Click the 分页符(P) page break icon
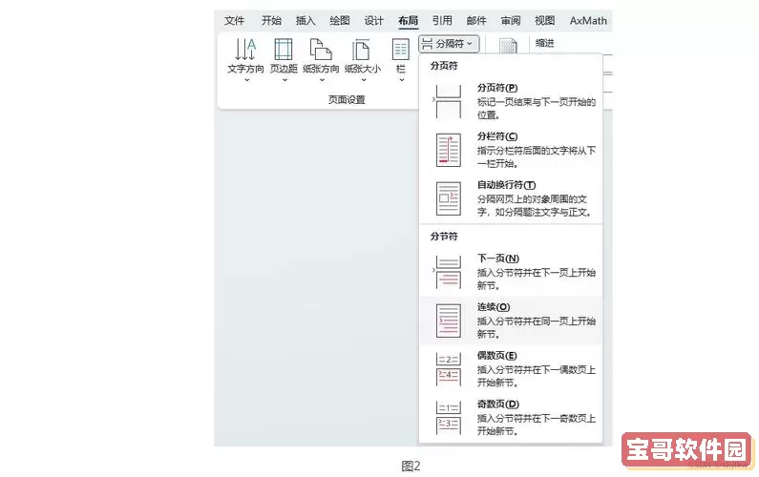This screenshot has height=477, width=759. [448, 101]
